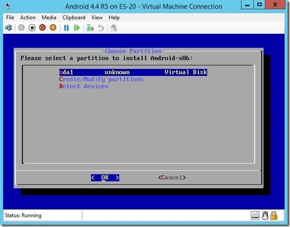Open the Help menu
Image resolution: width=290 pixels, height=227 pixels.
[x=114, y=18]
